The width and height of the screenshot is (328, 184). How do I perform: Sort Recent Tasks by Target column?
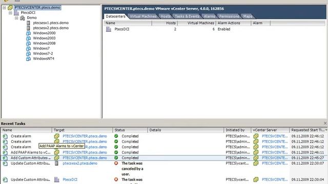point(82,130)
